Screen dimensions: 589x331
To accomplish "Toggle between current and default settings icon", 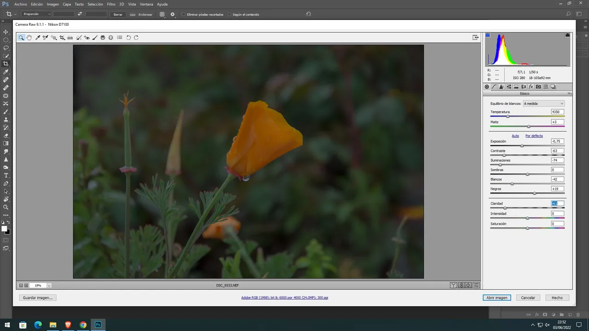I will (476, 285).
